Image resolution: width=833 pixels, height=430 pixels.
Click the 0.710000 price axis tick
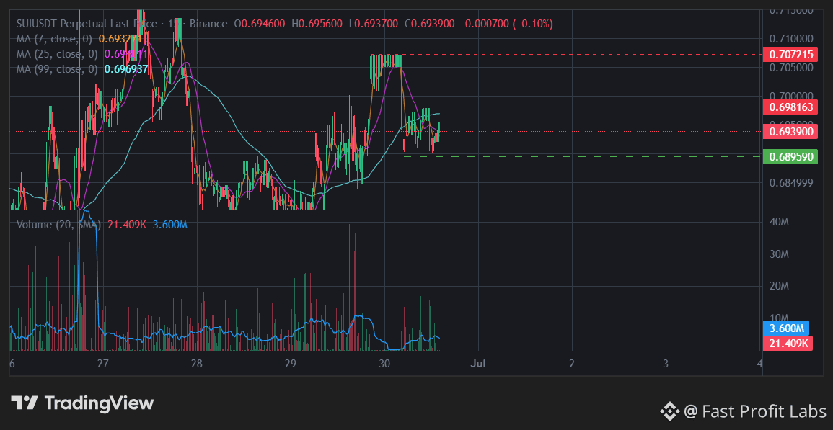(x=792, y=39)
